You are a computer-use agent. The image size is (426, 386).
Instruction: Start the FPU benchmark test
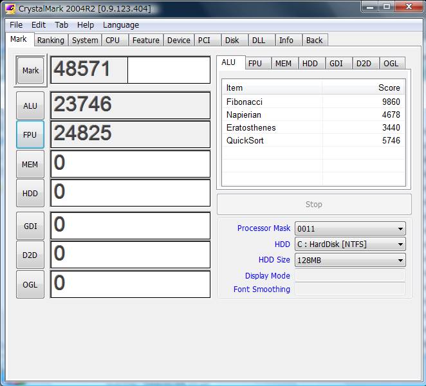30,135
